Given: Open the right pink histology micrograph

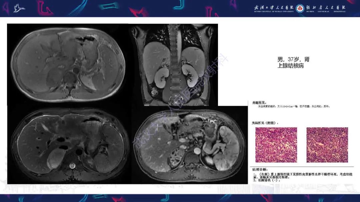Looking at the screenshot, I should [327, 145].
